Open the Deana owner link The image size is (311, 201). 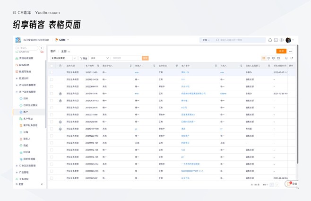223,94
